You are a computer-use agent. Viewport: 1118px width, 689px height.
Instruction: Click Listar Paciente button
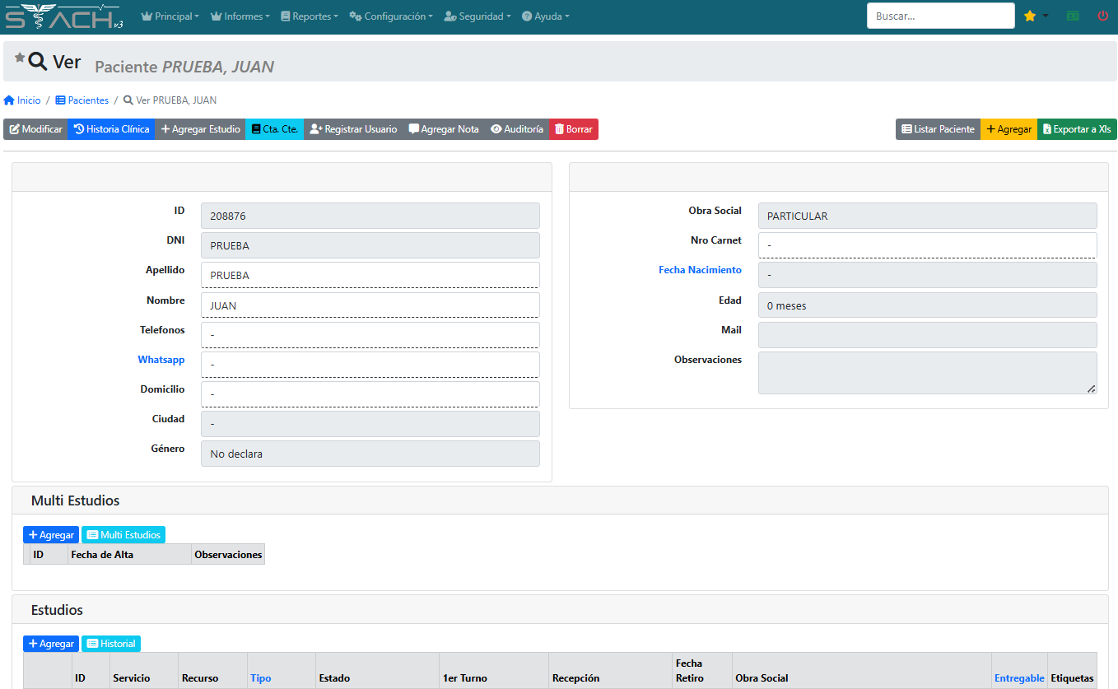pos(938,129)
